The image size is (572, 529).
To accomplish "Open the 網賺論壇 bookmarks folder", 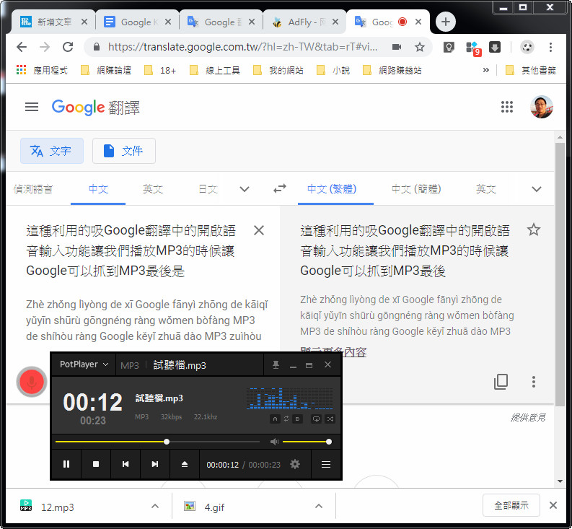I will [105, 70].
